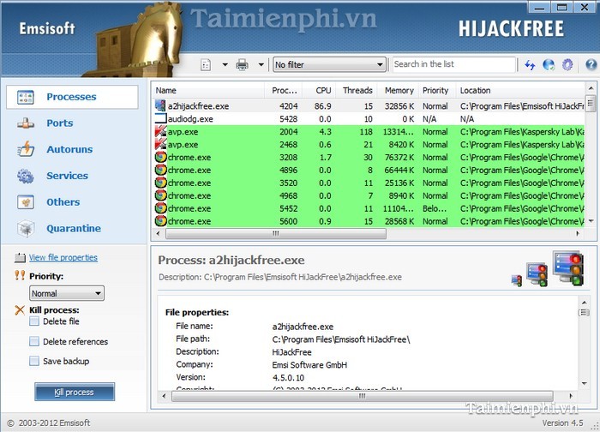Screen dimensions: 600x432
Task: Click the file properties horizontal scrollbar
Action: point(363,396)
